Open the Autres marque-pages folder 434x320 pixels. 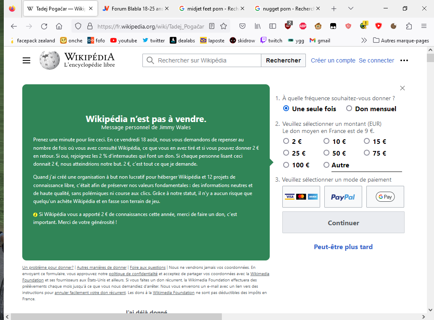[x=401, y=41]
